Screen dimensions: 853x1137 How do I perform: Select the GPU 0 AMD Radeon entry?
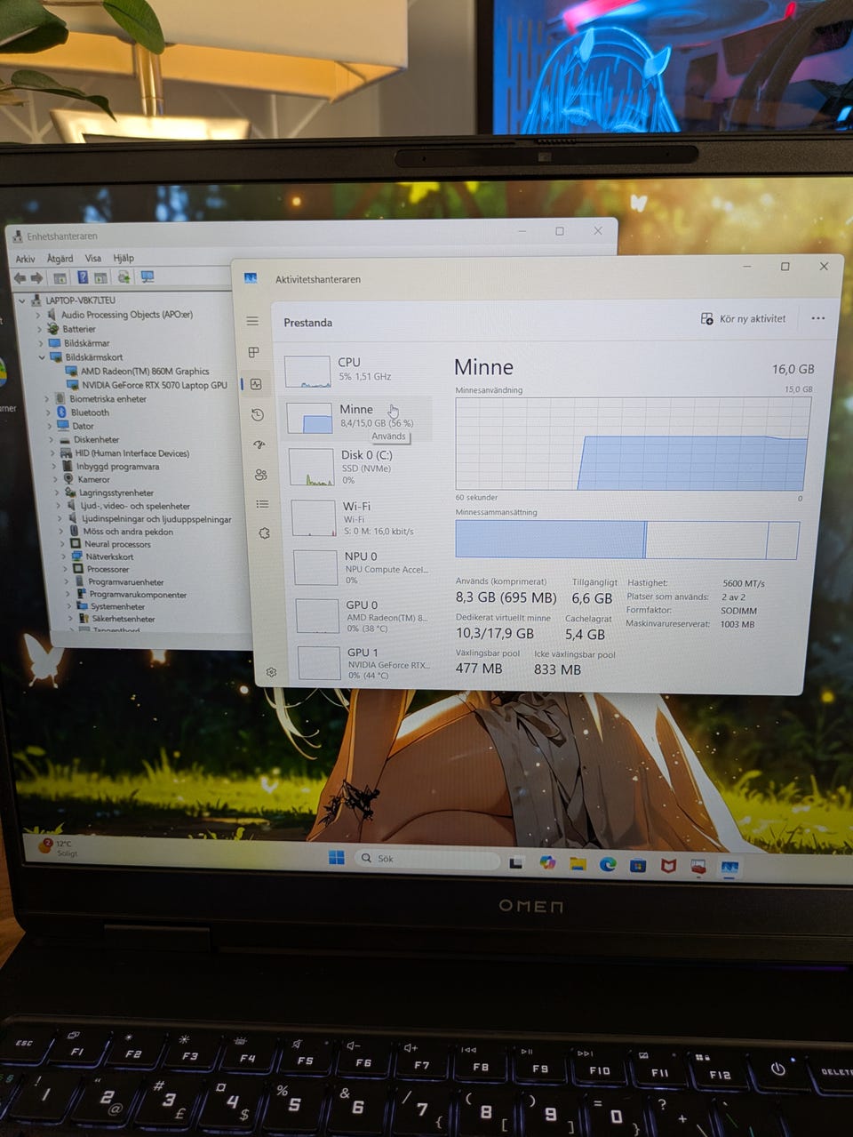365,615
